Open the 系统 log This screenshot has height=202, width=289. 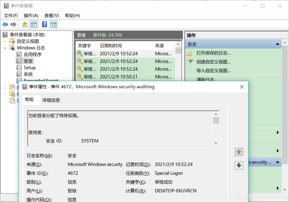pyautogui.click(x=28, y=74)
